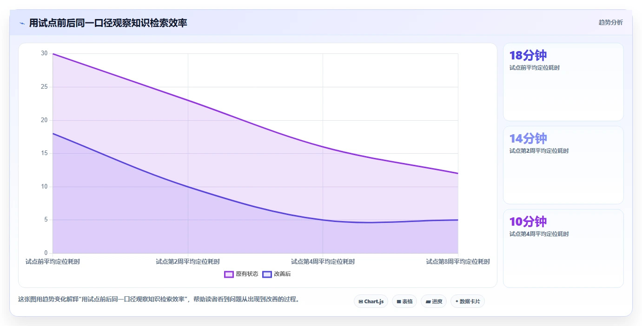The width and height of the screenshot is (642, 326).
Task: Toggle the 改善后 legend item
Action: coord(277,274)
